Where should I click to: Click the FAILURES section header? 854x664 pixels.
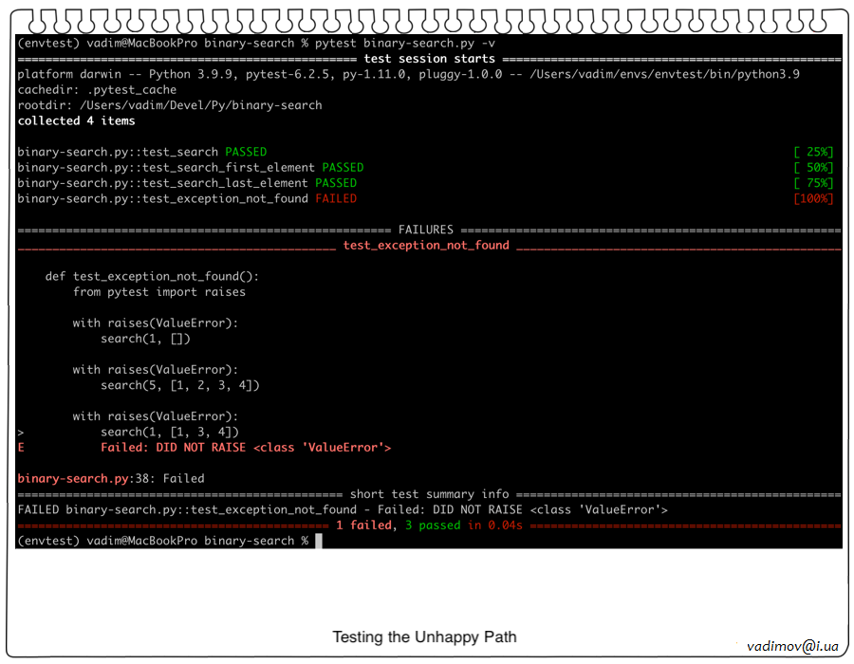point(426,230)
